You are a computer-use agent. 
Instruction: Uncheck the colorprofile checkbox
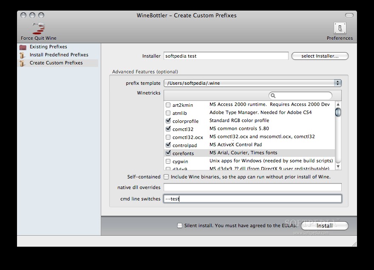click(x=168, y=121)
